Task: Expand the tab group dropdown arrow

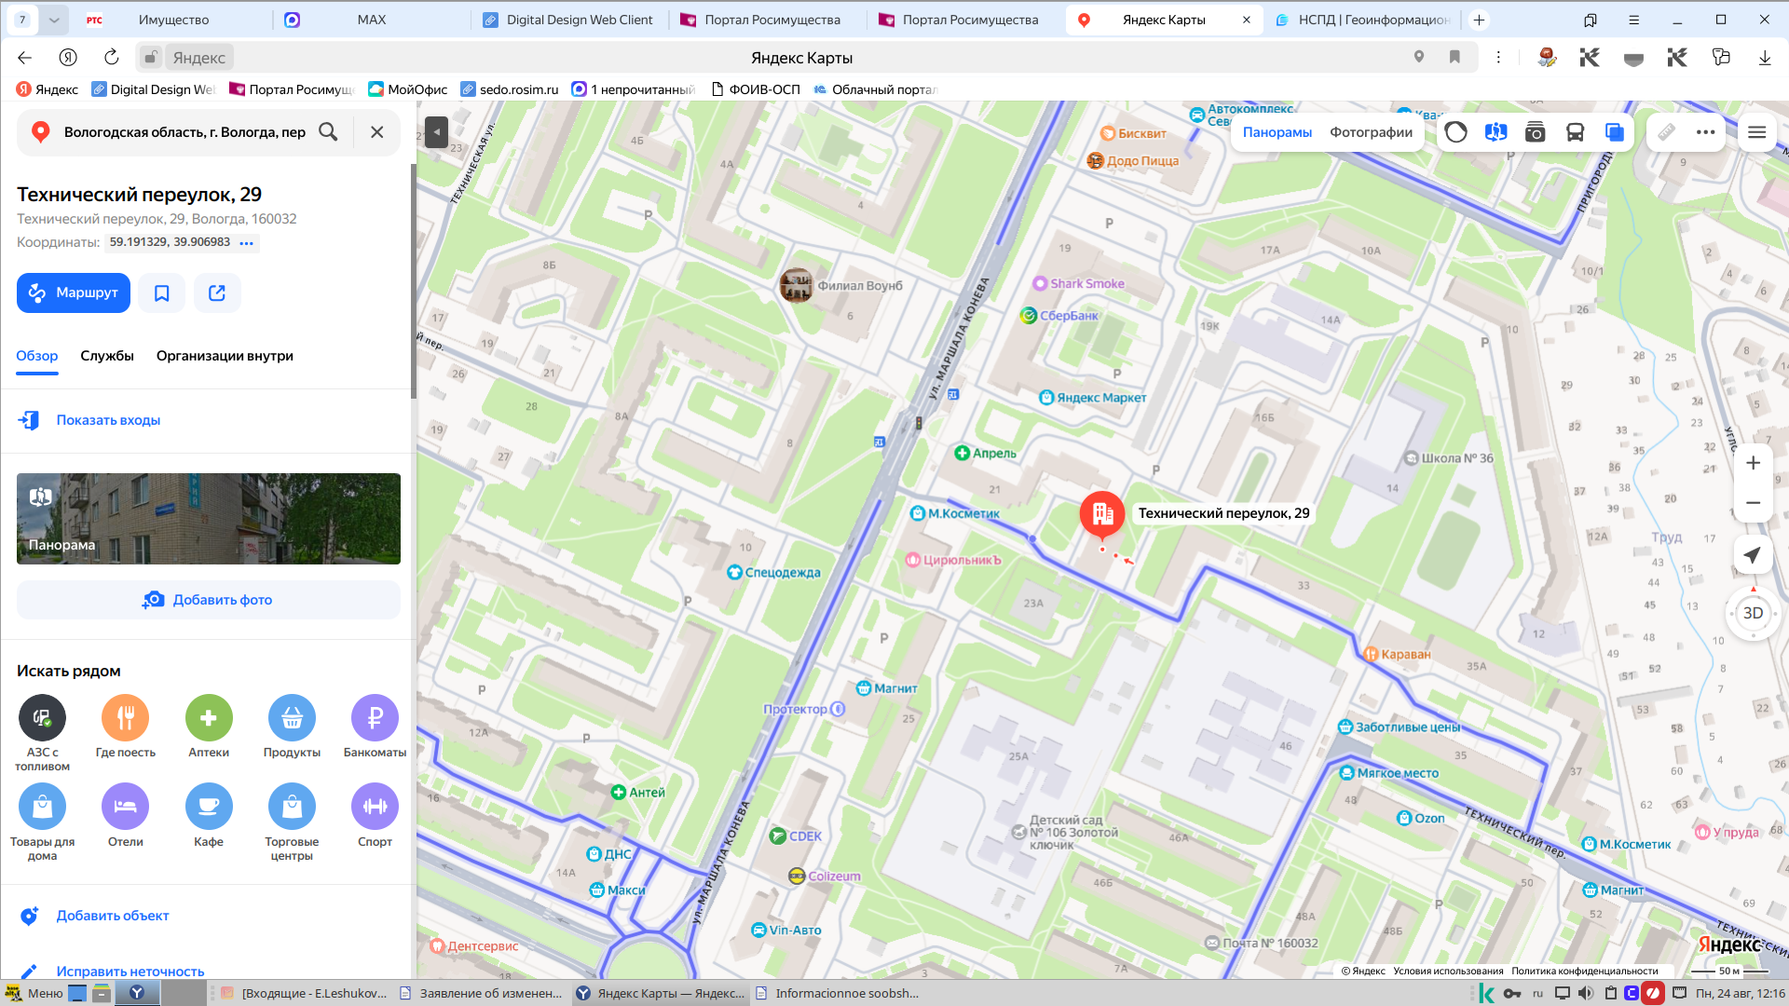Action: click(x=54, y=20)
